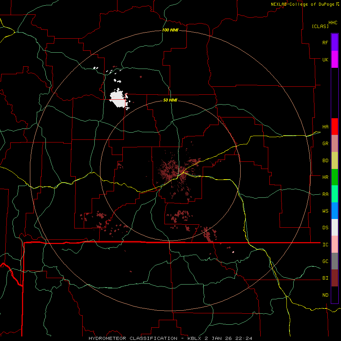The image size is (341, 341).
Task: Click the RF purple legend swatch
Action: point(335,42)
